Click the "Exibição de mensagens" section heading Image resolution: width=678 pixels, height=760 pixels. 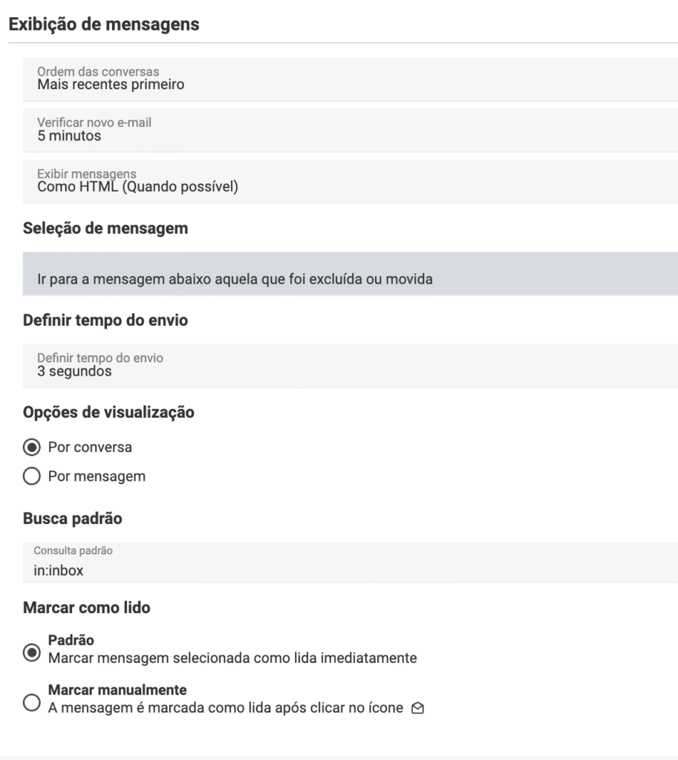click(103, 24)
